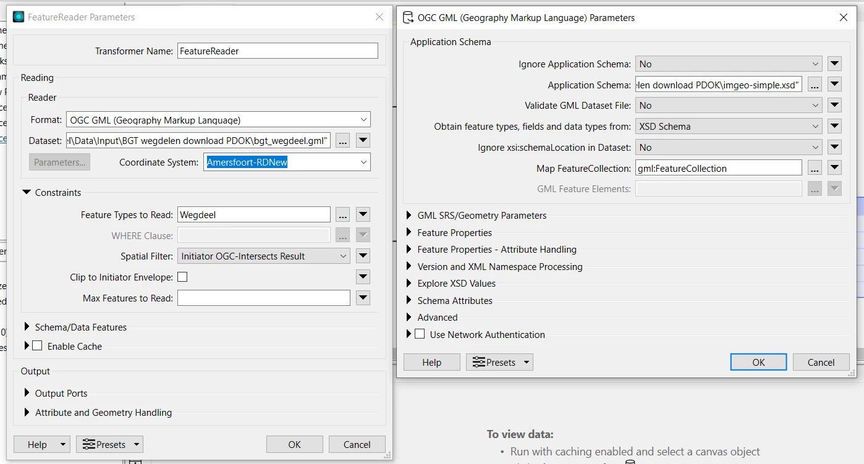
Task: Expand Version and XML Namespace Processing
Action: [x=409, y=266]
